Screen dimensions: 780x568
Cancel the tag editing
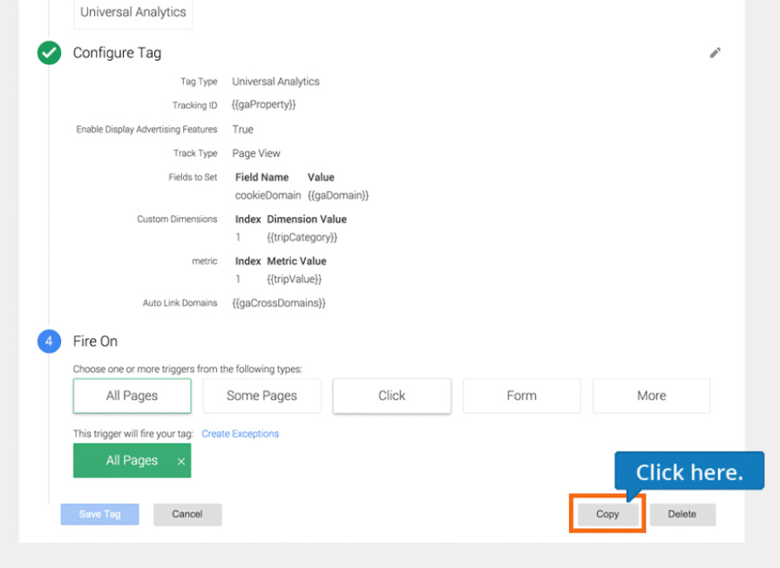click(x=187, y=514)
